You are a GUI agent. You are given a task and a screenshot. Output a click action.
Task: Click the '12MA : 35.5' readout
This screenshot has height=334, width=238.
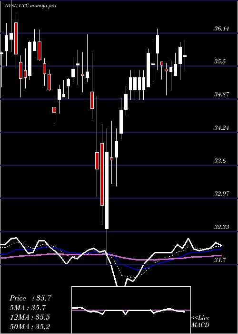(30, 317)
